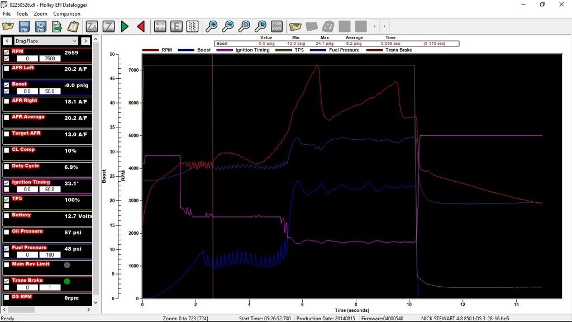Click the red reverse play arrow
572x322 pixels.
point(141,26)
